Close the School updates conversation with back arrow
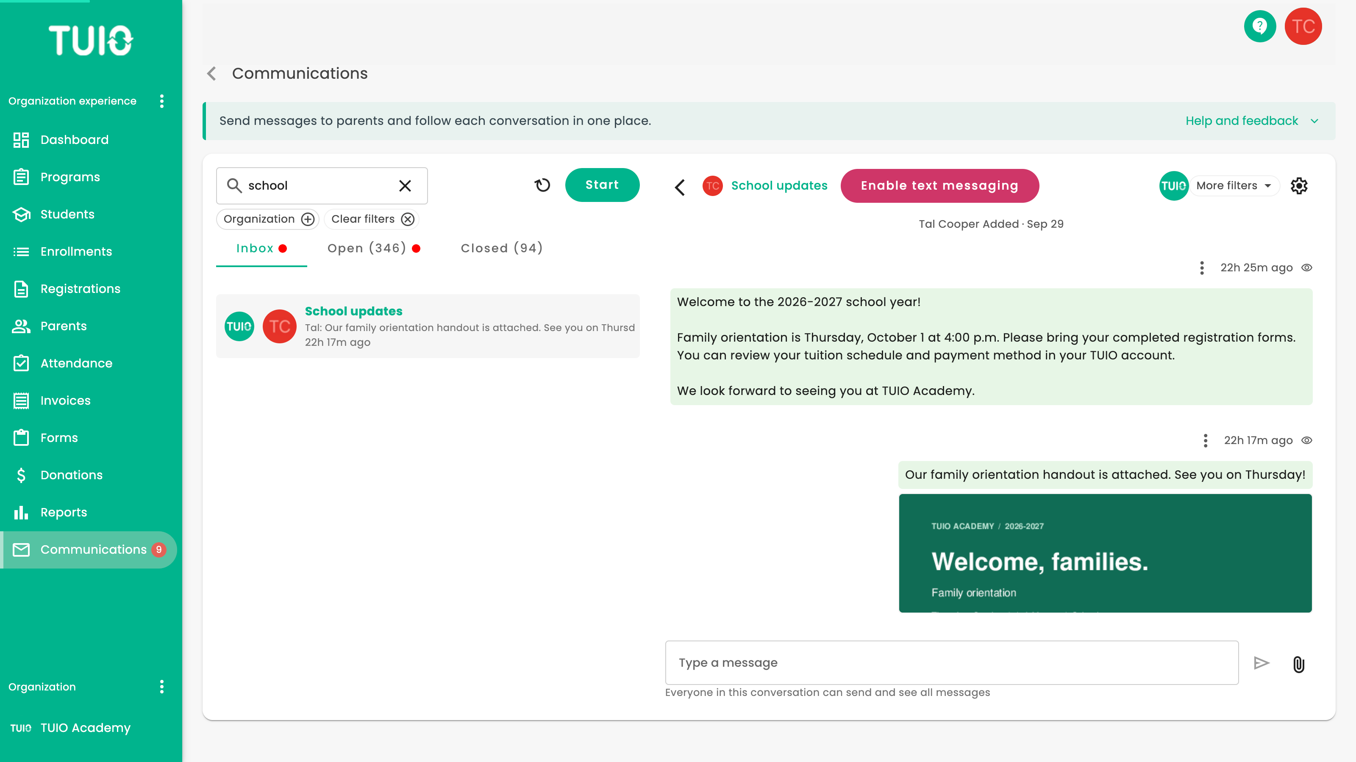The width and height of the screenshot is (1356, 762). [680, 187]
